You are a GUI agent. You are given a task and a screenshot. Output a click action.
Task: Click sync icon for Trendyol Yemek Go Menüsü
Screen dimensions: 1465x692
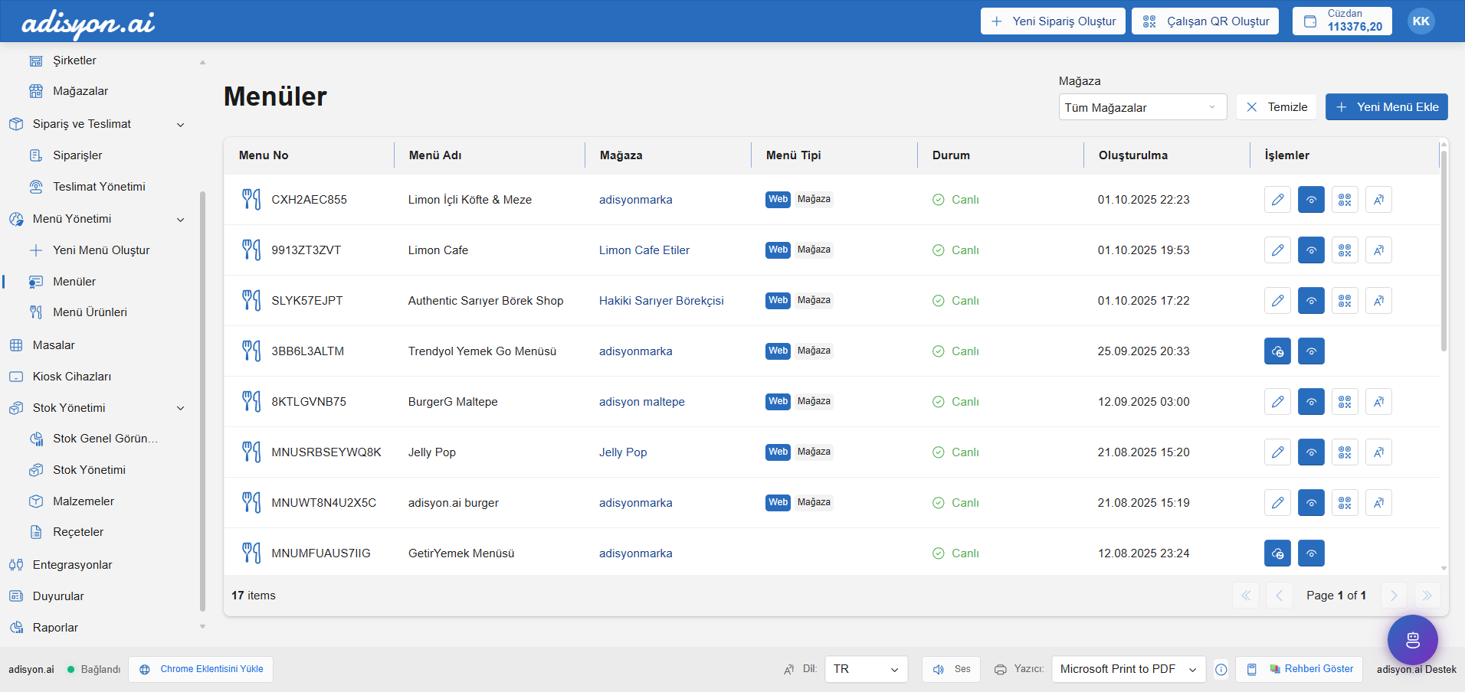pos(1277,351)
